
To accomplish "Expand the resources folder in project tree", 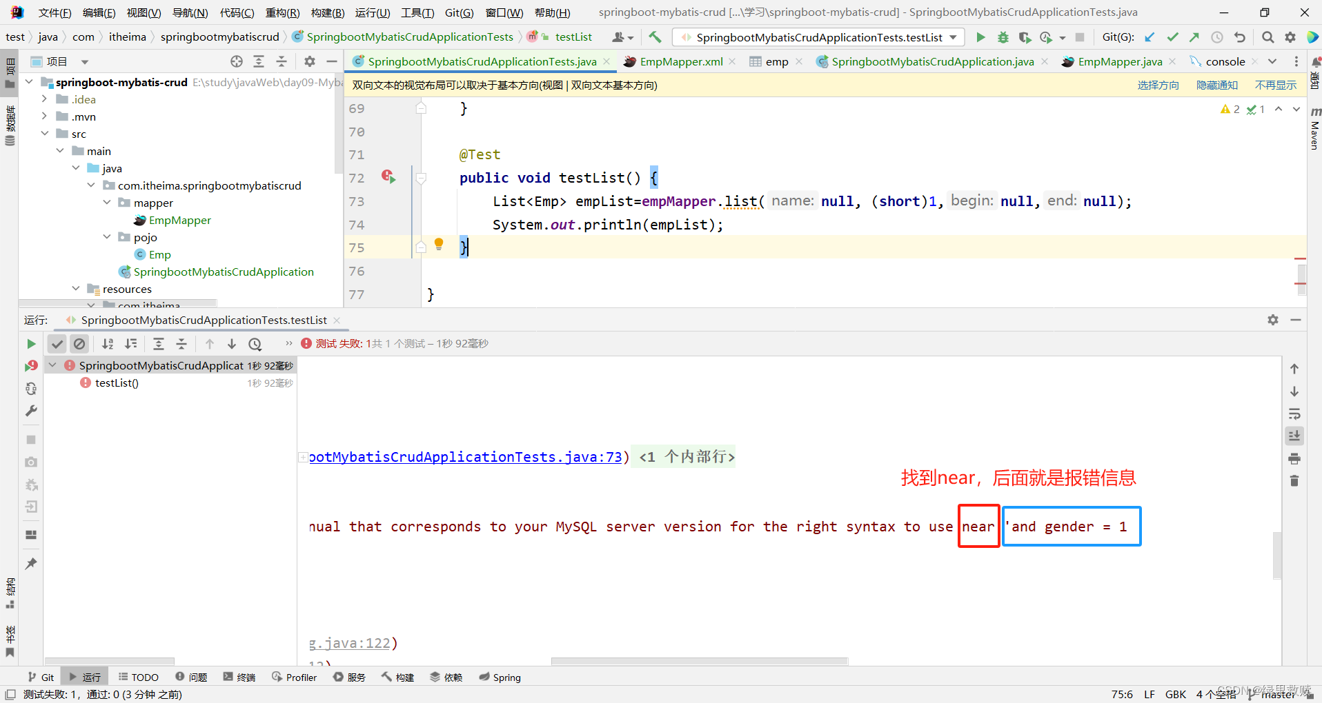I will [76, 289].
